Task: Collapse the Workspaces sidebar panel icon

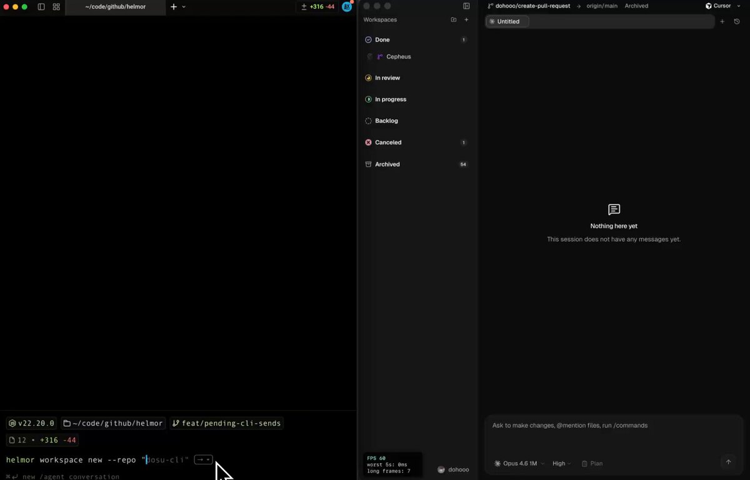Action: point(466,6)
